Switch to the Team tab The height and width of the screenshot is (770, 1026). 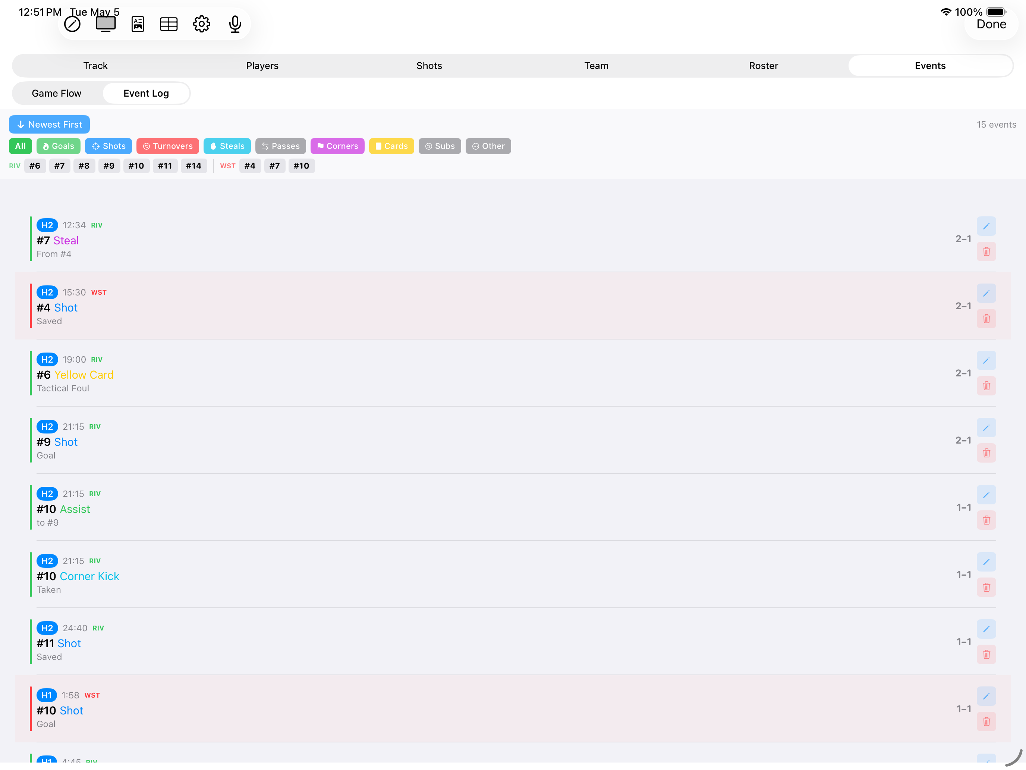point(596,66)
